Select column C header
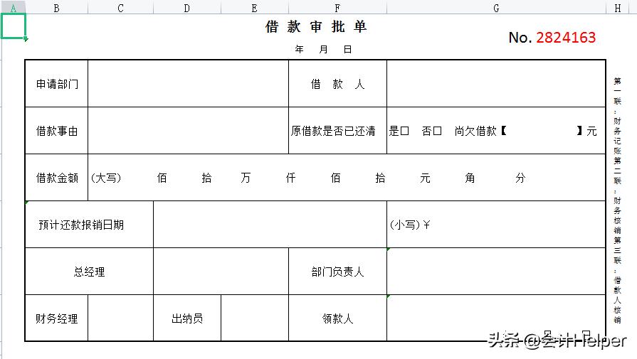This screenshot has height=359, width=637. [x=121, y=7]
